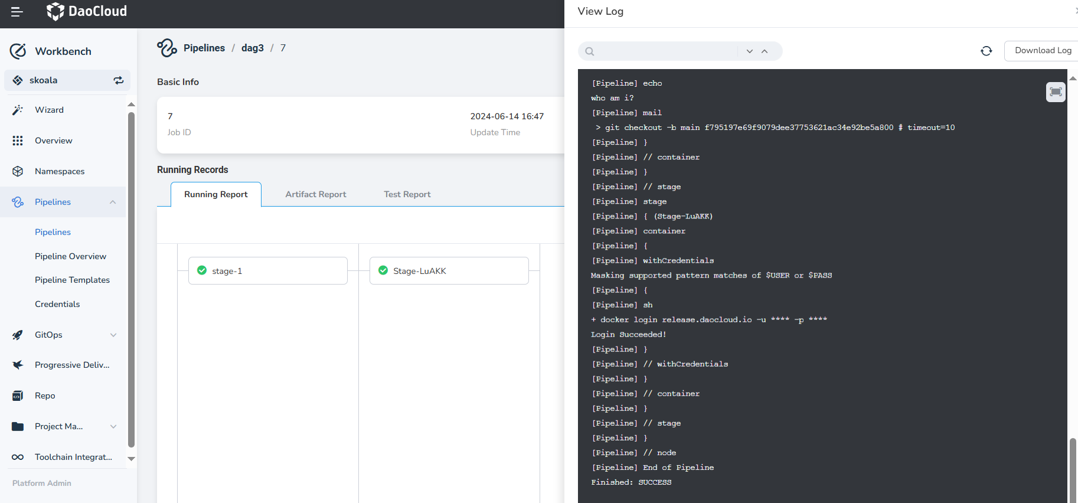This screenshot has width=1078, height=503.
Task: Click the Download Log button
Action: (1043, 51)
